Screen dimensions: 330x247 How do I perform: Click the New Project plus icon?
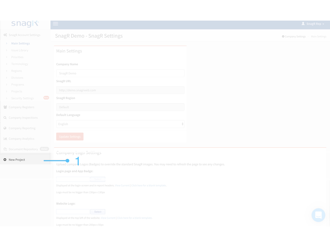coord(5,160)
